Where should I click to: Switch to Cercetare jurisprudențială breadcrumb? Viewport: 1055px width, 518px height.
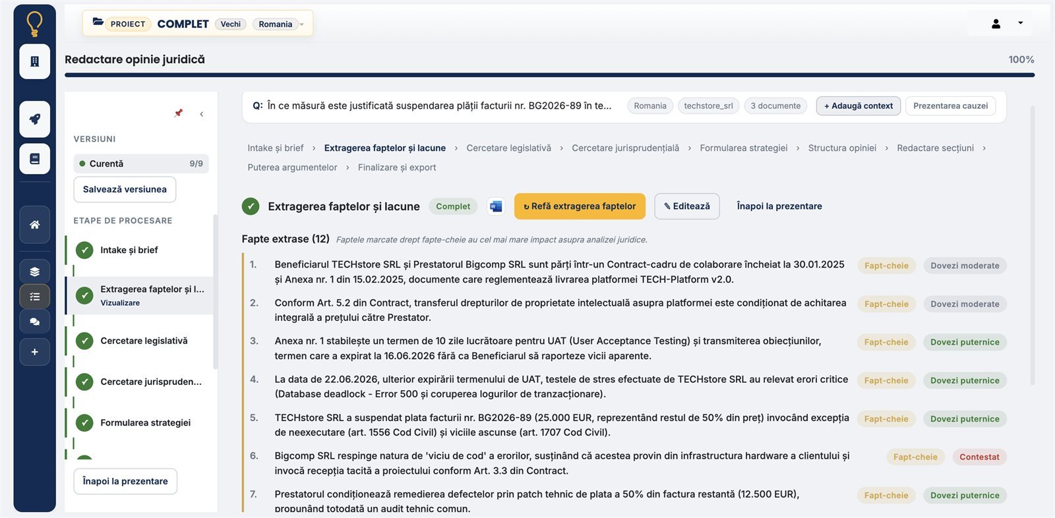625,148
